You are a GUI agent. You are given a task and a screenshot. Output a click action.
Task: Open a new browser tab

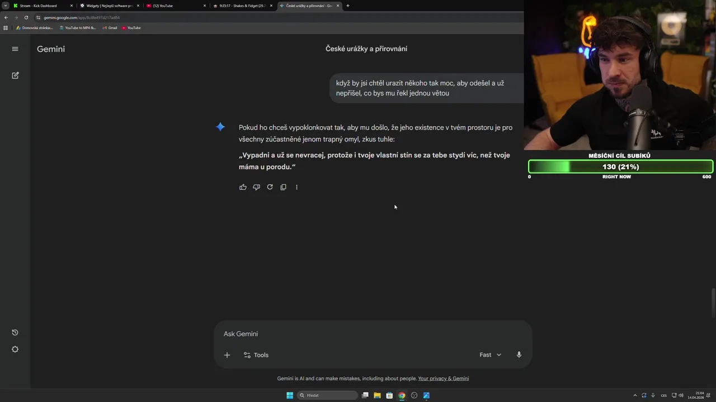pos(348,6)
